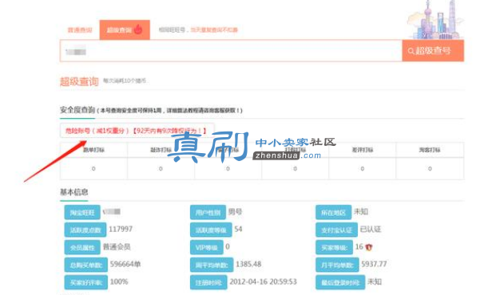Click the 超级查询 section heading

coord(79,81)
